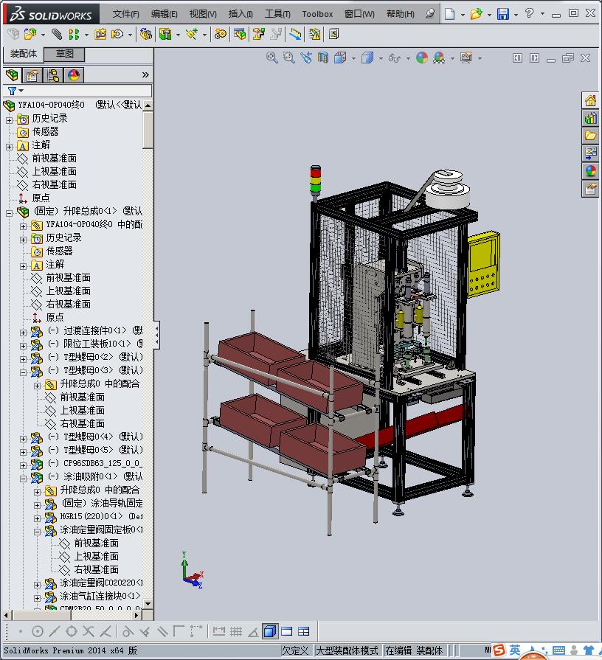Open the 文件(F) menu

(125, 14)
